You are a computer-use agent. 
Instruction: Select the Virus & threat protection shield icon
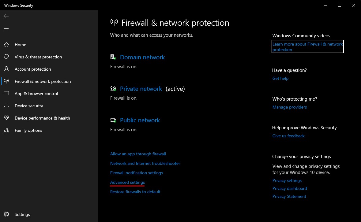6,57
